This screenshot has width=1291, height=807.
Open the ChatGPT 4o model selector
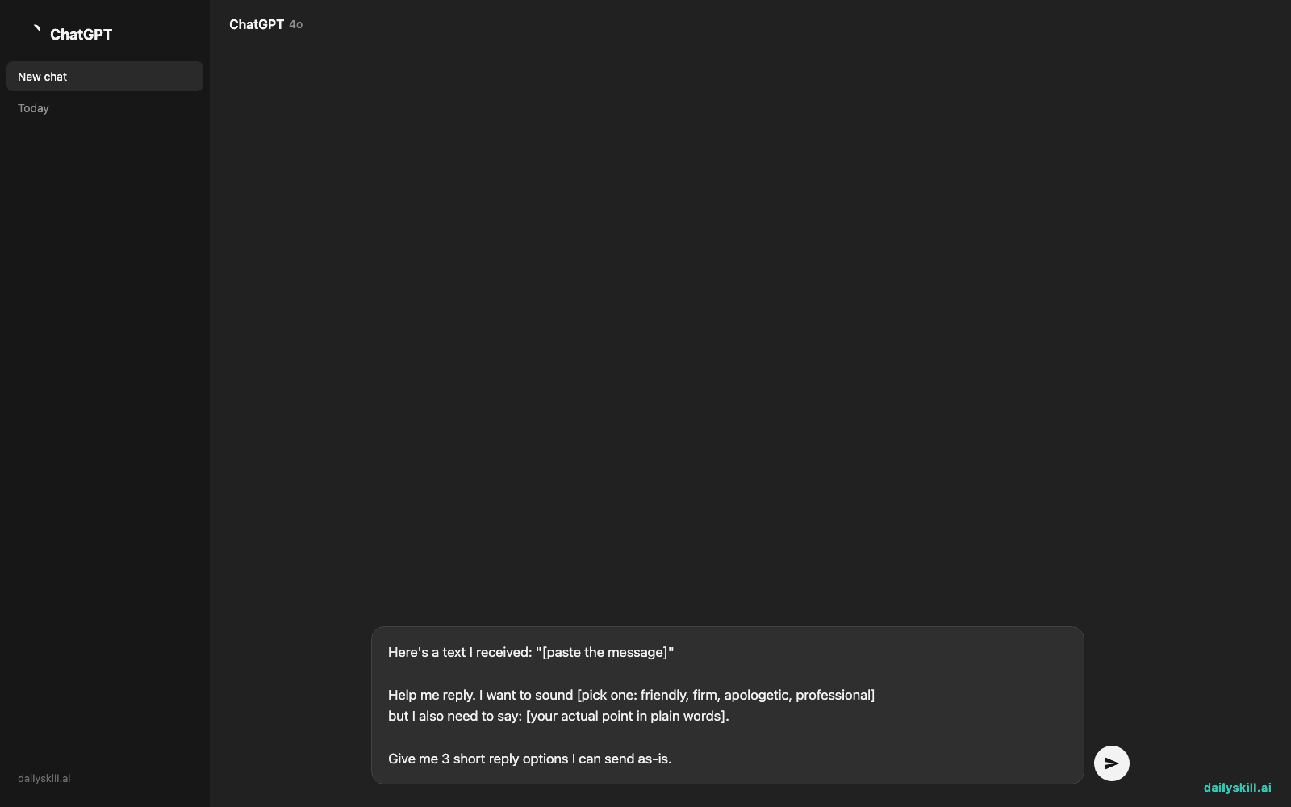click(265, 24)
